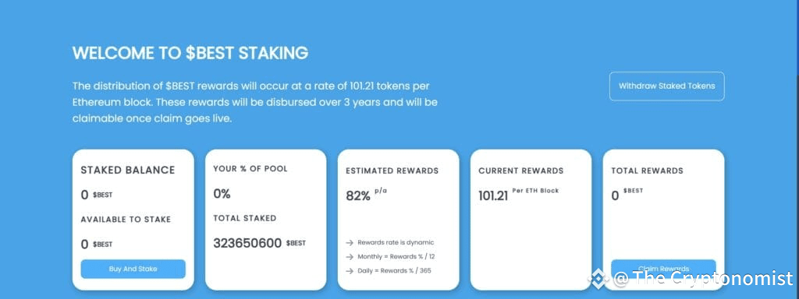
Task: Click the Current Rewards card heading
Action: coord(520,171)
